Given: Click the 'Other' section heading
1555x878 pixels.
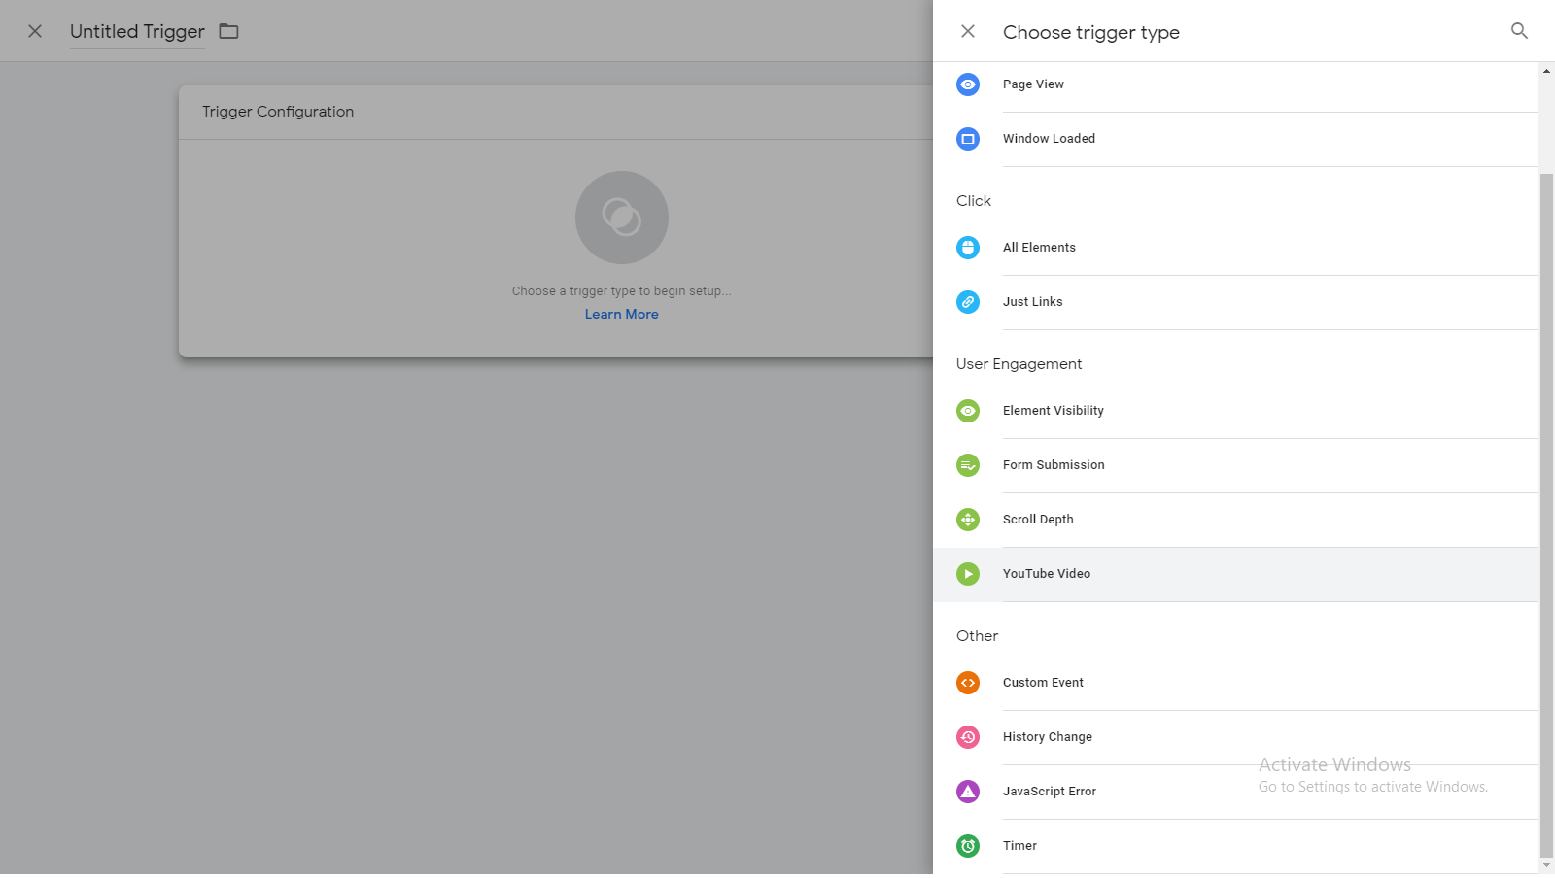Looking at the screenshot, I should pyautogui.click(x=977, y=636).
